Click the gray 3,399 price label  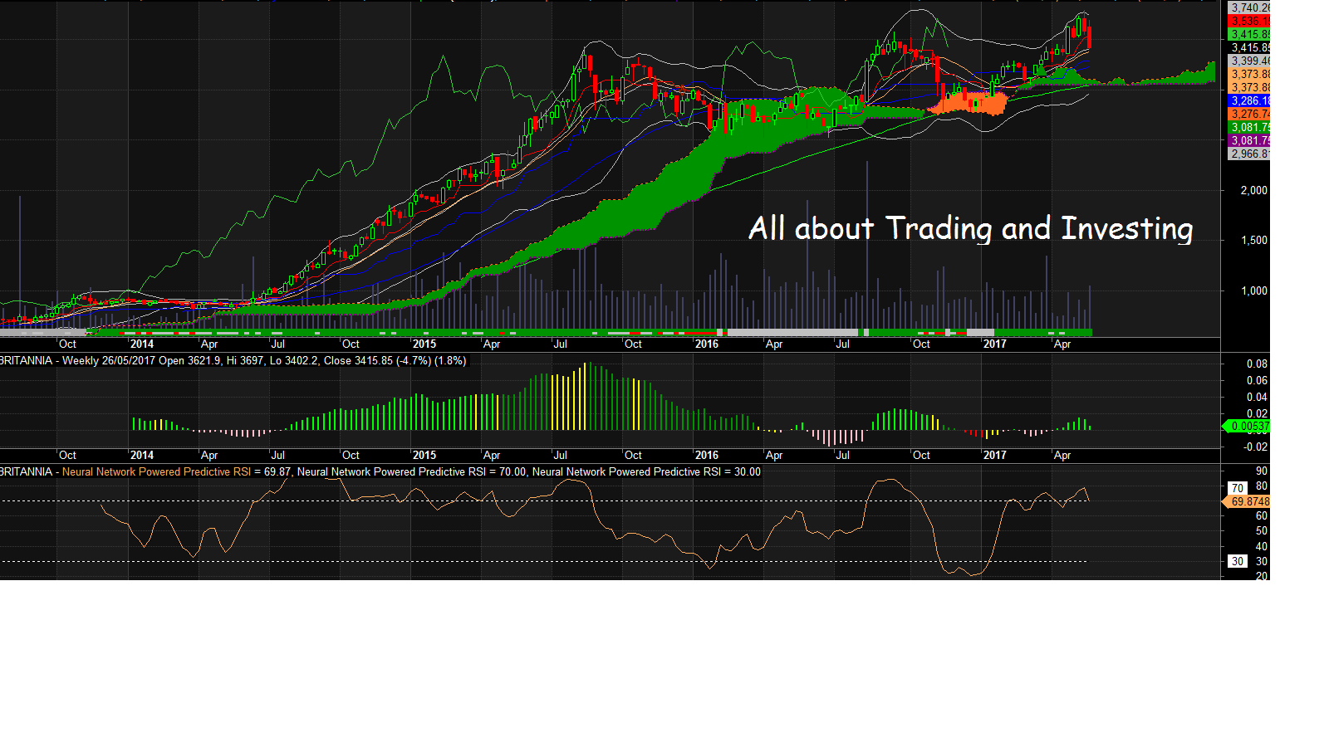[x=1249, y=61]
